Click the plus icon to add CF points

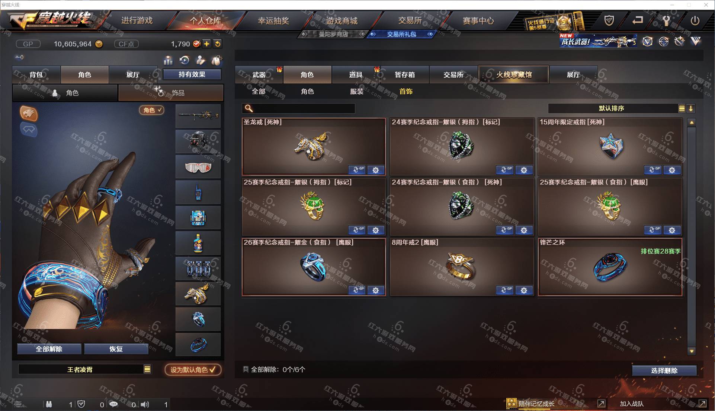tap(206, 44)
